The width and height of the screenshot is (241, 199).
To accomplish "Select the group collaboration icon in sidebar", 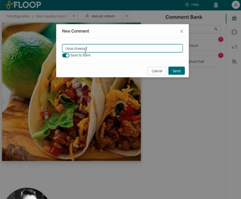I will click(x=234, y=61).
